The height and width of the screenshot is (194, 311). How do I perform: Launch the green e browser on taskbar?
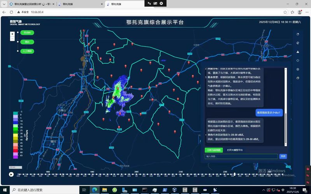[x=115, y=190]
